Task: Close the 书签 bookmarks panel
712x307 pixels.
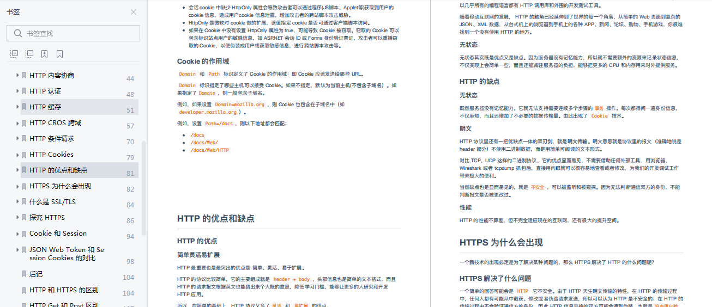Action: [134, 12]
